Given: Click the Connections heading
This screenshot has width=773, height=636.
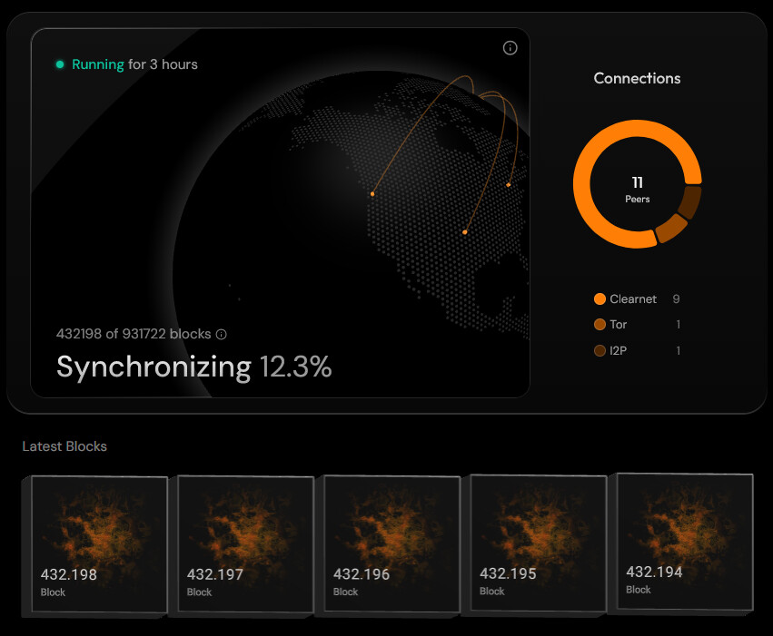Looking at the screenshot, I should (x=637, y=78).
